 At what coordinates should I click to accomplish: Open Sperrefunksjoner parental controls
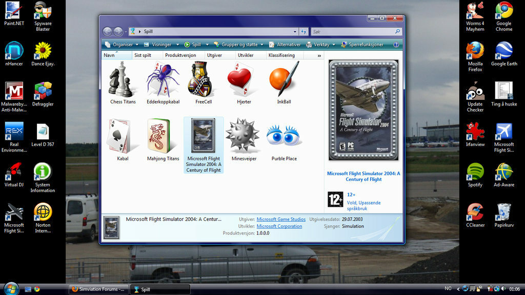tap(362, 45)
